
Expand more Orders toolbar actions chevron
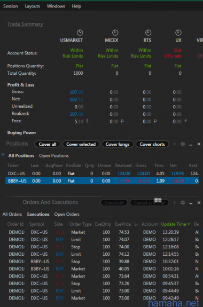174,202
